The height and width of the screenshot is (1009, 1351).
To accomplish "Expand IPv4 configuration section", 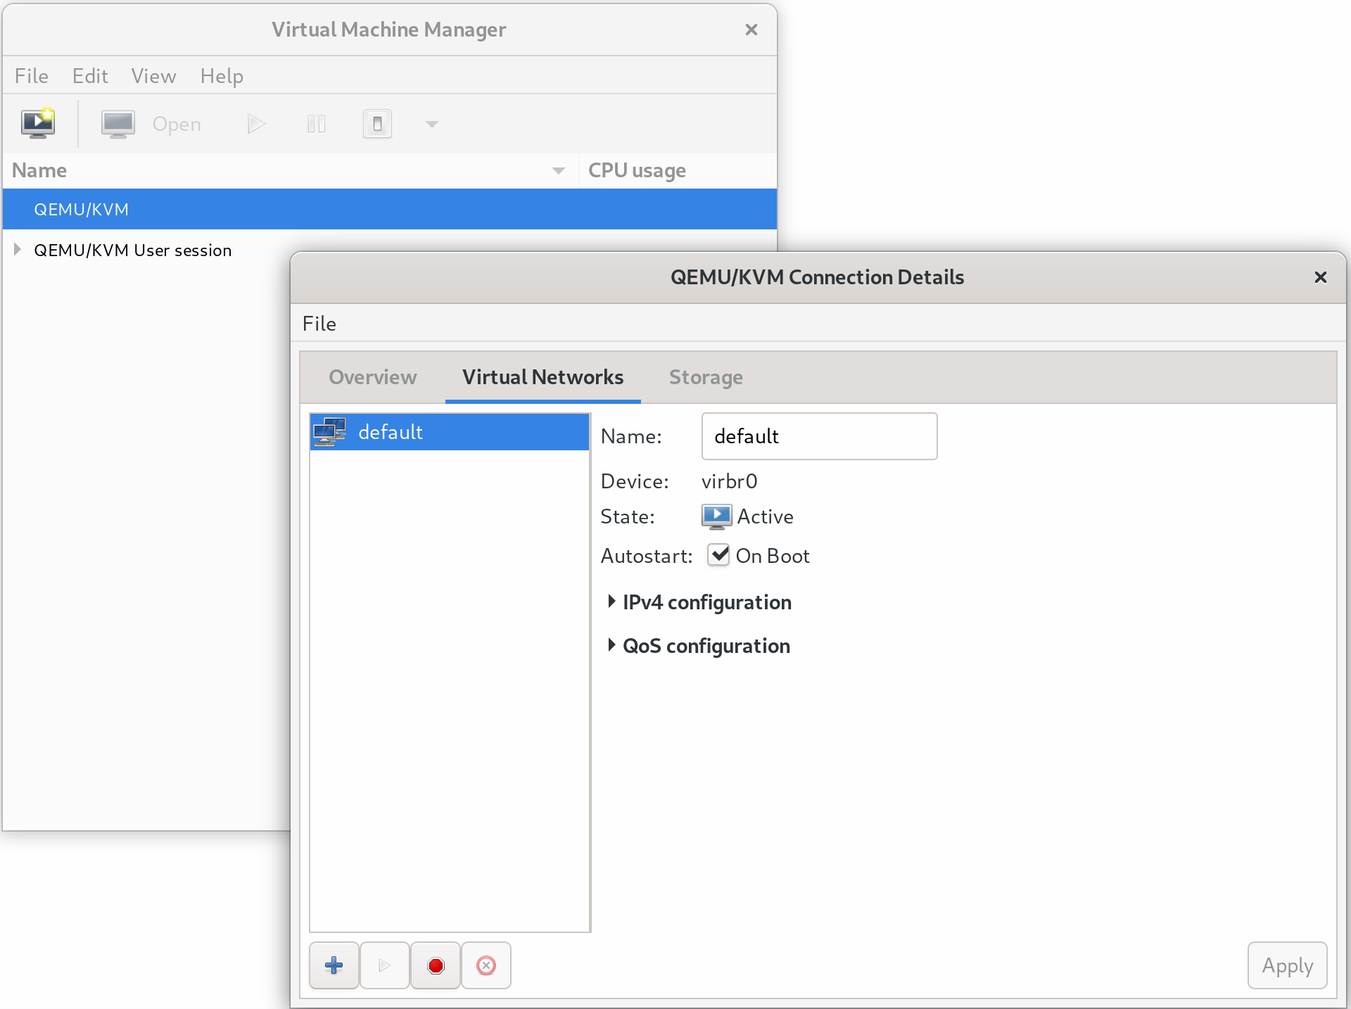I will click(x=611, y=602).
